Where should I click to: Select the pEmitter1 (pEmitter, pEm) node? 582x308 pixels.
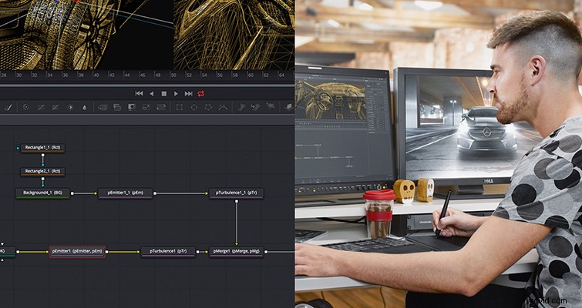point(77,252)
